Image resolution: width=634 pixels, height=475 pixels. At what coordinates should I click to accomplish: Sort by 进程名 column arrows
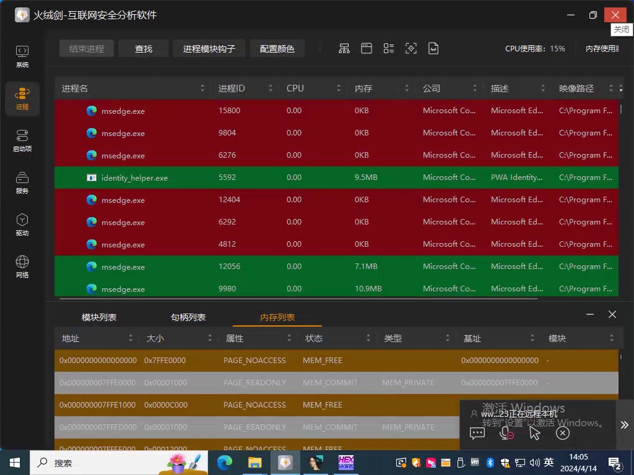click(202, 88)
